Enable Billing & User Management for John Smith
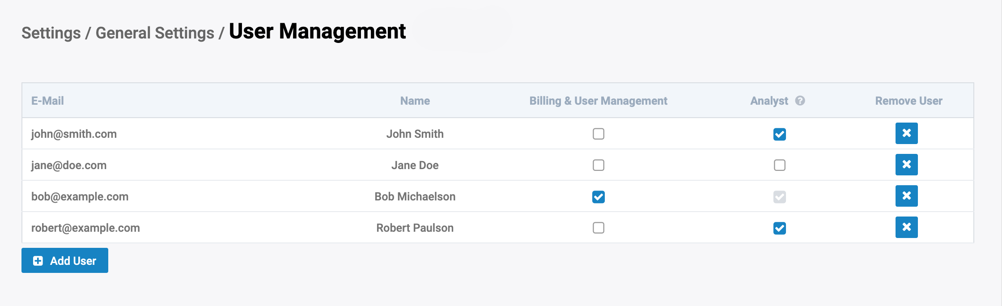 [598, 134]
